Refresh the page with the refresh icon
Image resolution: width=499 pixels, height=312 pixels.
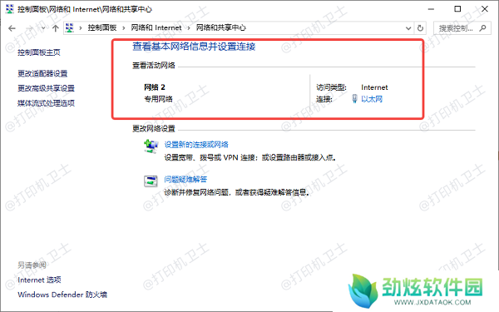pyautogui.click(x=420, y=28)
